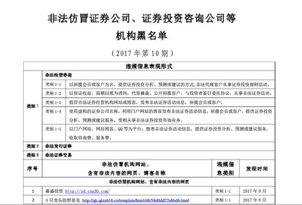Click the section row 非法仿冒机构网站、含有非法内容的网页
This screenshot has width=302, height=205.
pyautogui.click(x=149, y=182)
